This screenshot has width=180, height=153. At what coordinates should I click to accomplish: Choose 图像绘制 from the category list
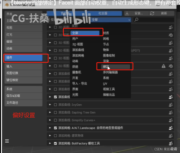pyautogui.click(x=109, y=55)
